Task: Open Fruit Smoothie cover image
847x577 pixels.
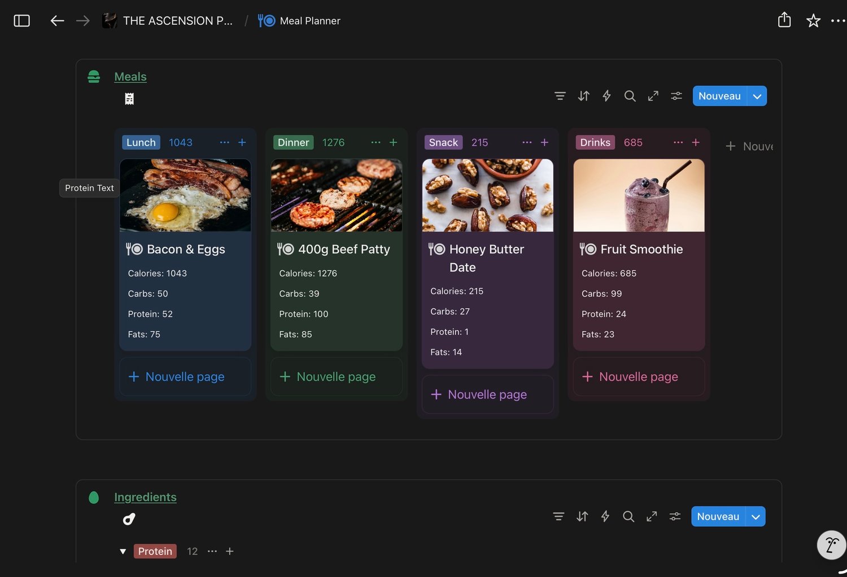Action: [639, 195]
